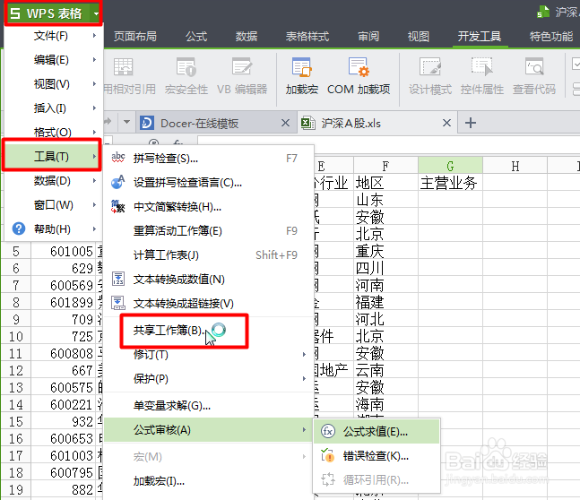Click the circular reference icon
580x500 pixels.
328,479
